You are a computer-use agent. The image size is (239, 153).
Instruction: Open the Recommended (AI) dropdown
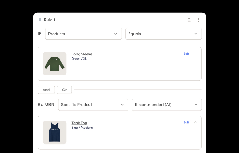167,105
